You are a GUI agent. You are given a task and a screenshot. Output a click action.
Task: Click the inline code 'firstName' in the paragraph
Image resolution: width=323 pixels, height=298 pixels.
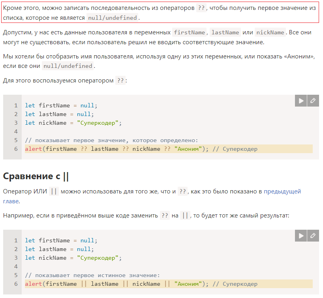189,32
